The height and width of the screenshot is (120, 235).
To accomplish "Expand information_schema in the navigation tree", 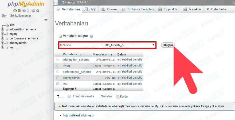I will (x=2, y=29).
